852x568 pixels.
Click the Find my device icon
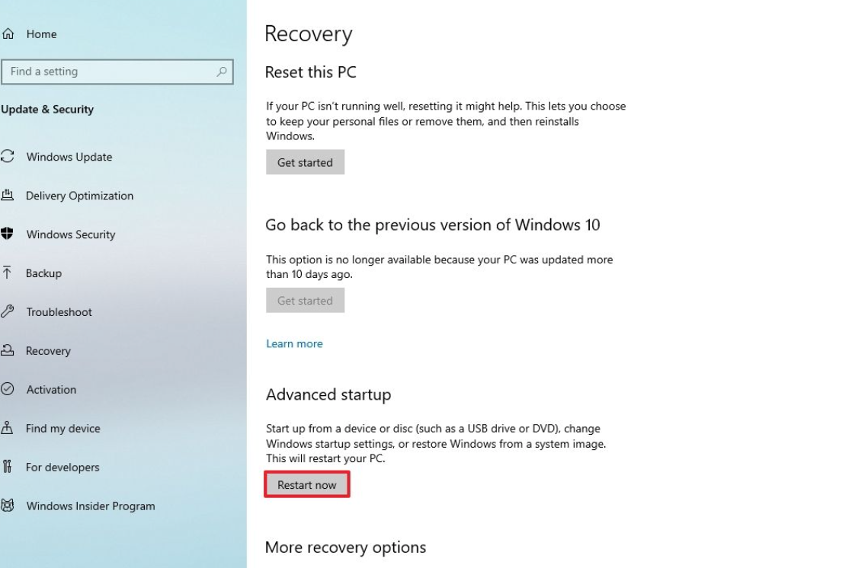coord(8,429)
